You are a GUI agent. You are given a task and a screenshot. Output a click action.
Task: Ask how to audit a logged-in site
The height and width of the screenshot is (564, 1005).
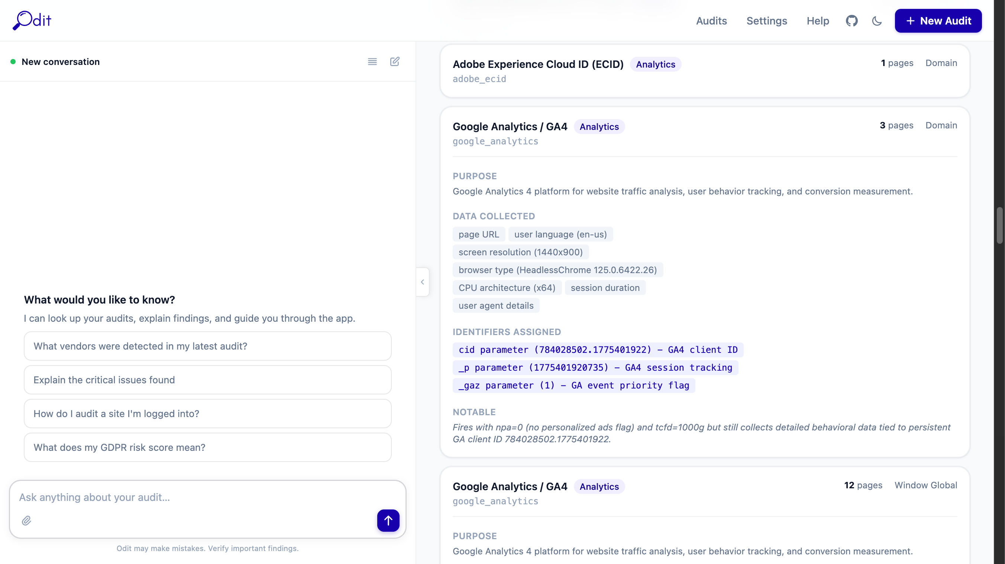coord(207,414)
